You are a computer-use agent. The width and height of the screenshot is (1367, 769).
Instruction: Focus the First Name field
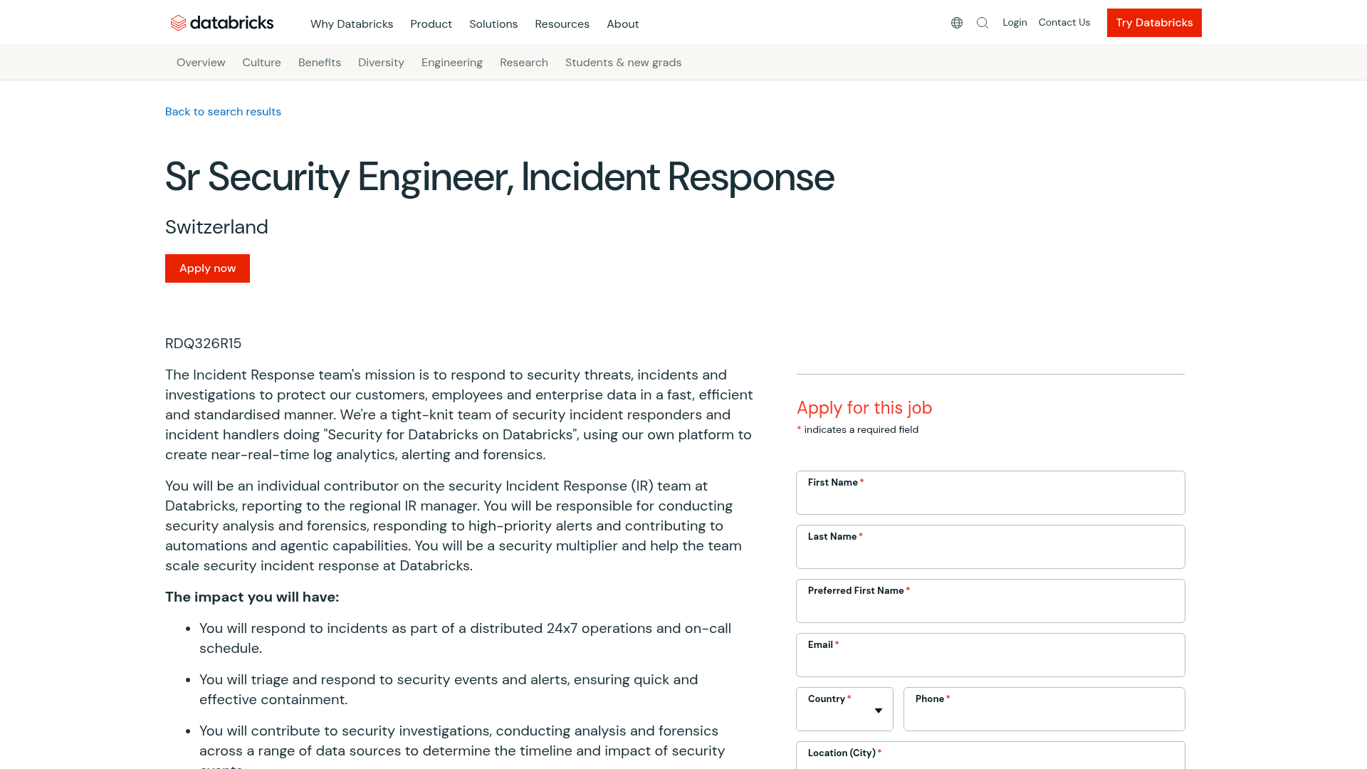(x=990, y=493)
